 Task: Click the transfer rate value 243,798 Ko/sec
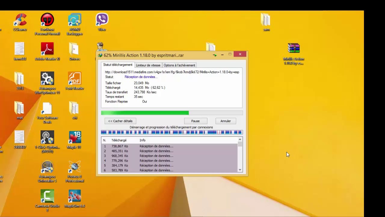coord(145,92)
